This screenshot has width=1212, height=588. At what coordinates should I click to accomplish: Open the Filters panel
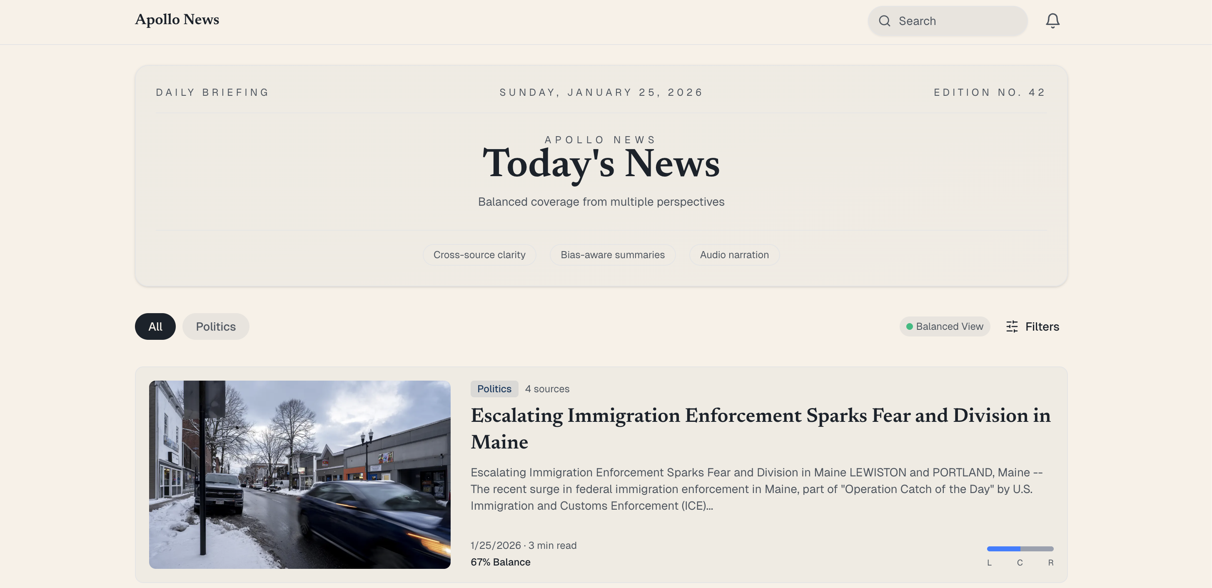1042,326
